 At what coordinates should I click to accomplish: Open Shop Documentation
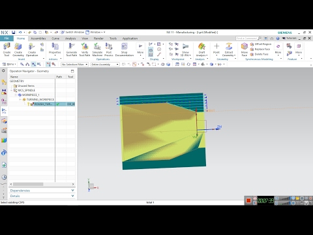click(125, 49)
